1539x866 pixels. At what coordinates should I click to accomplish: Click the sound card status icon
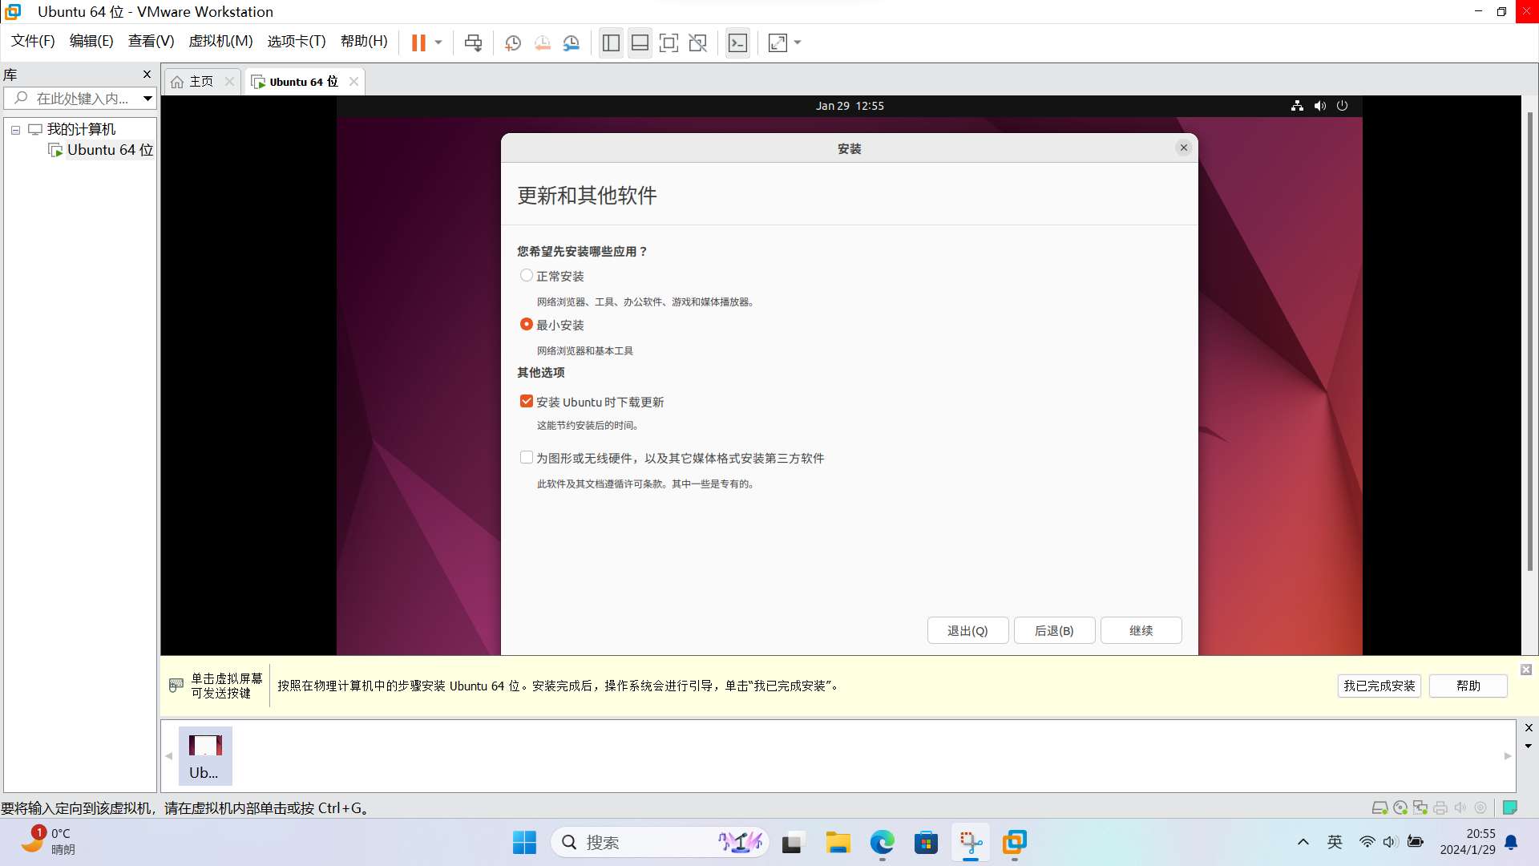1460,808
